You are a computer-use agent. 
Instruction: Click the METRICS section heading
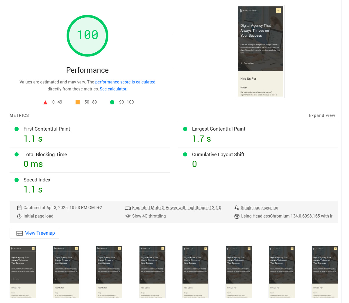19,115
